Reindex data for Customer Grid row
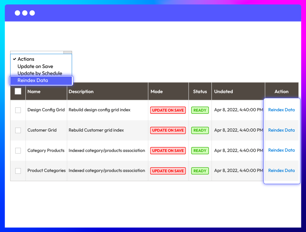306x232 pixels. (281, 130)
